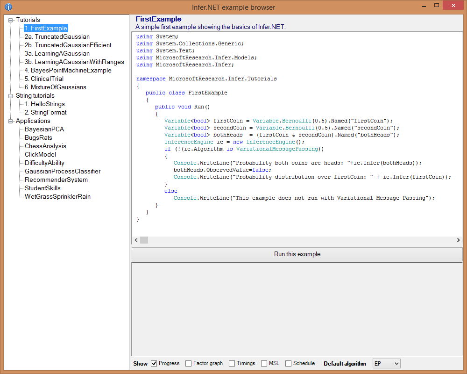
Task: Enable the Timings checkbox
Action: (x=232, y=364)
